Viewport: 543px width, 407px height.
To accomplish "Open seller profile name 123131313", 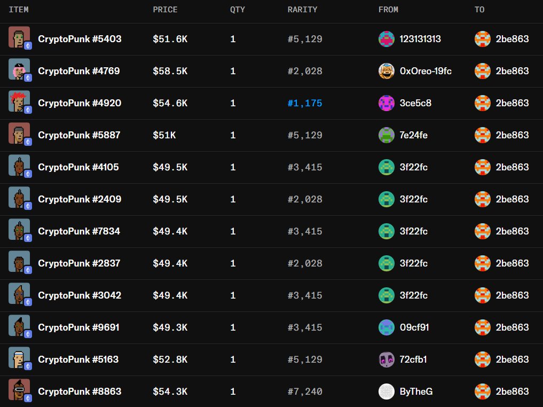I will click(420, 39).
